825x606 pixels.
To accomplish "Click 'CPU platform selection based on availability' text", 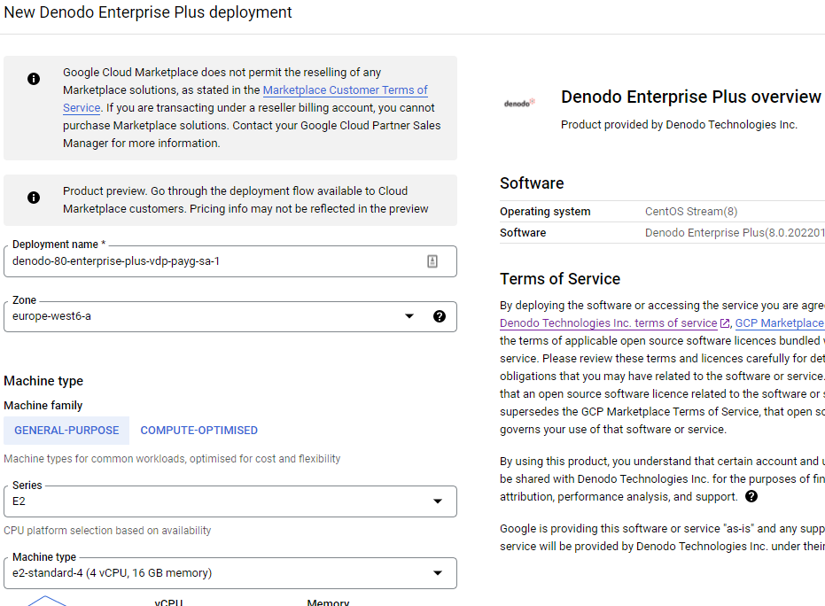I will click(107, 530).
